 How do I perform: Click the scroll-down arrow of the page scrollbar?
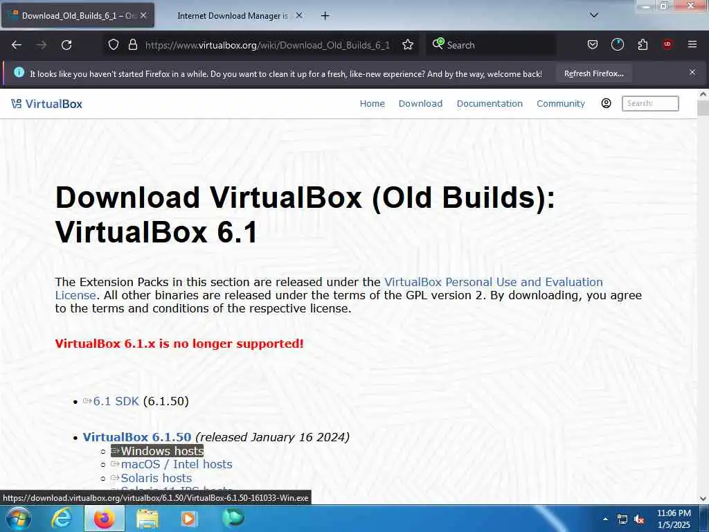coord(703,499)
